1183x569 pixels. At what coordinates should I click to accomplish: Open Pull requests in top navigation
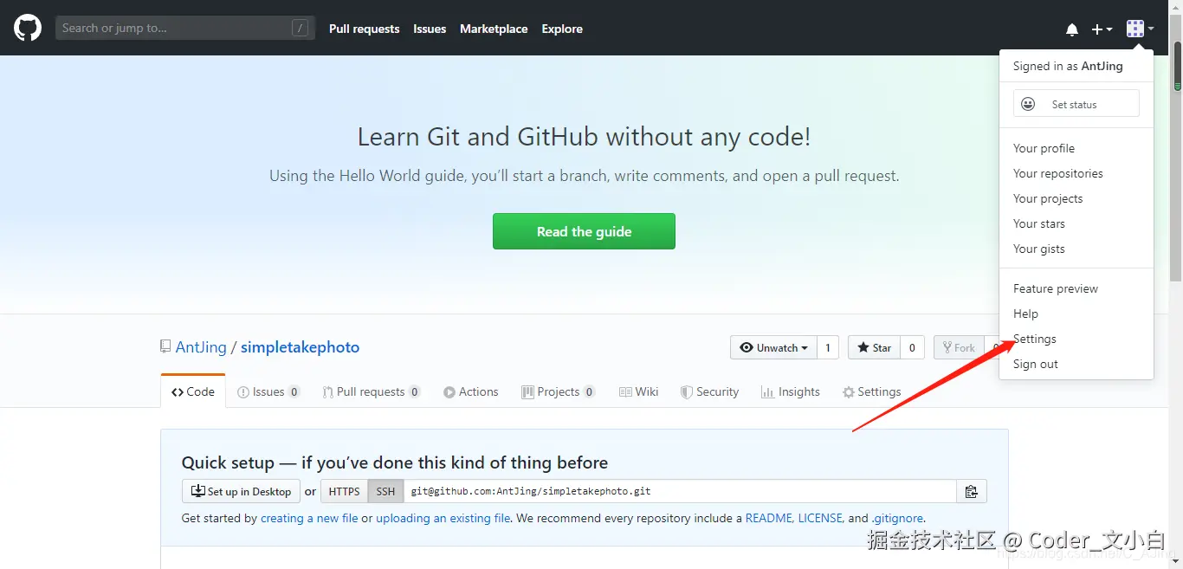[364, 29]
